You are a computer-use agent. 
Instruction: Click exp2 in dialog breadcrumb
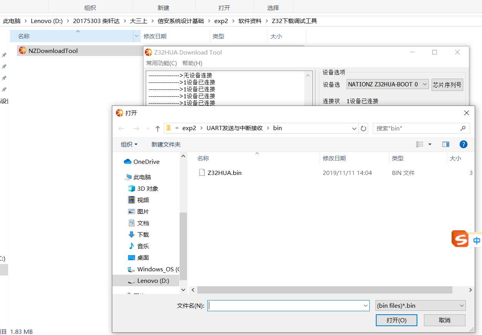189,128
